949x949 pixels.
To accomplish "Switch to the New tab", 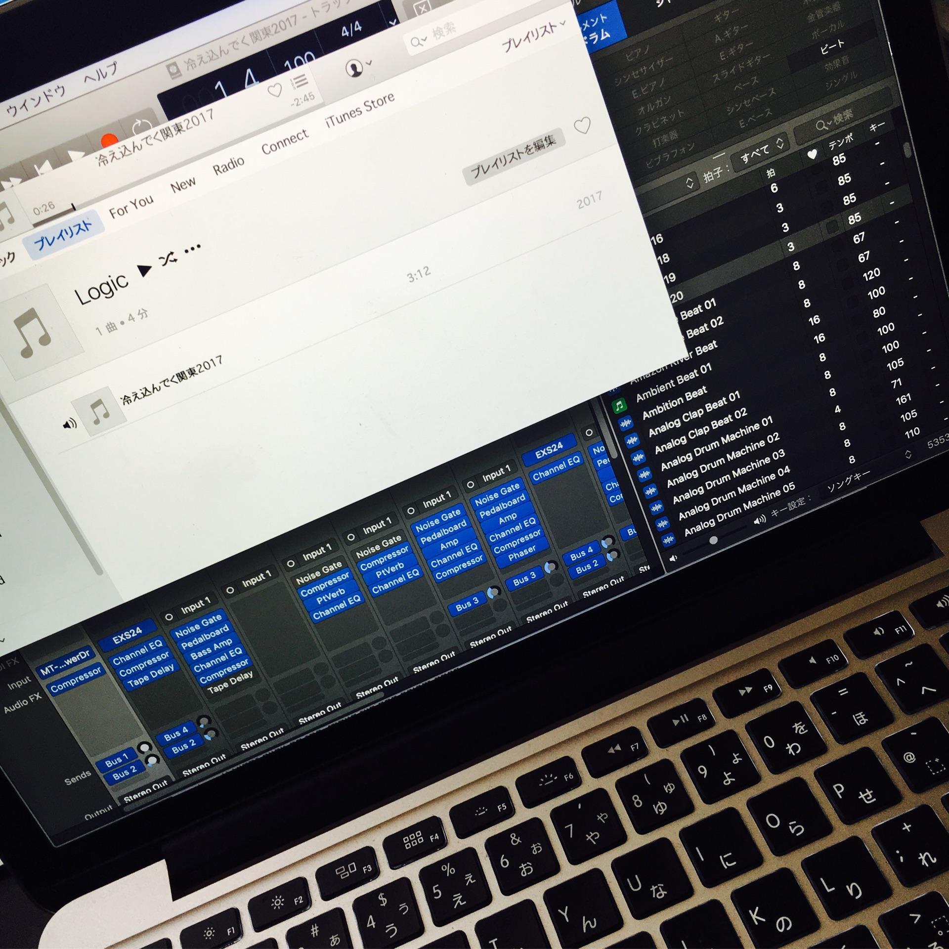I will pos(183,185).
